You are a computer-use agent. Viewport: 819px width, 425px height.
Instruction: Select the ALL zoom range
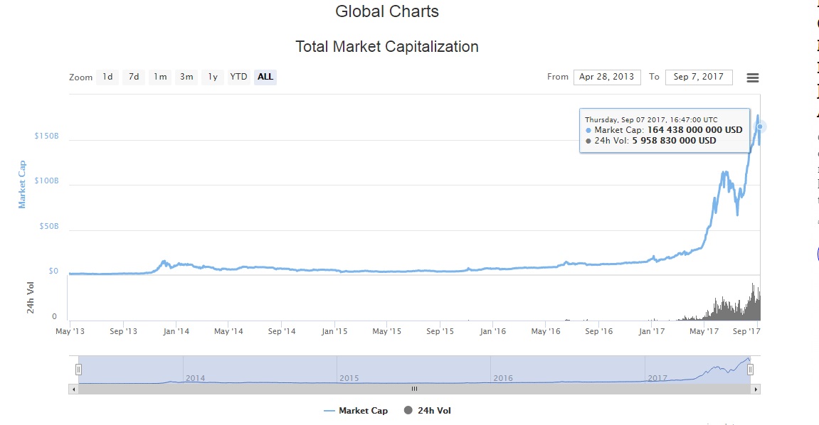click(265, 77)
